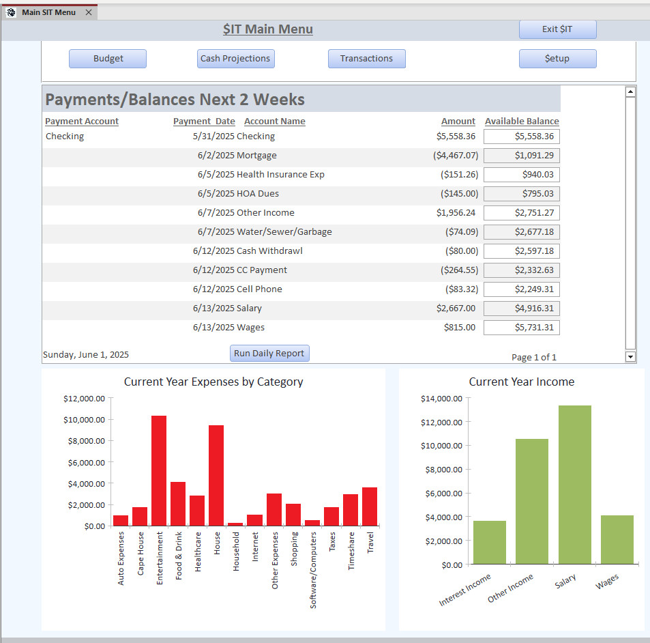650x643 pixels.
Task: Select the Main SIT Menu tab
Action: click(x=48, y=12)
